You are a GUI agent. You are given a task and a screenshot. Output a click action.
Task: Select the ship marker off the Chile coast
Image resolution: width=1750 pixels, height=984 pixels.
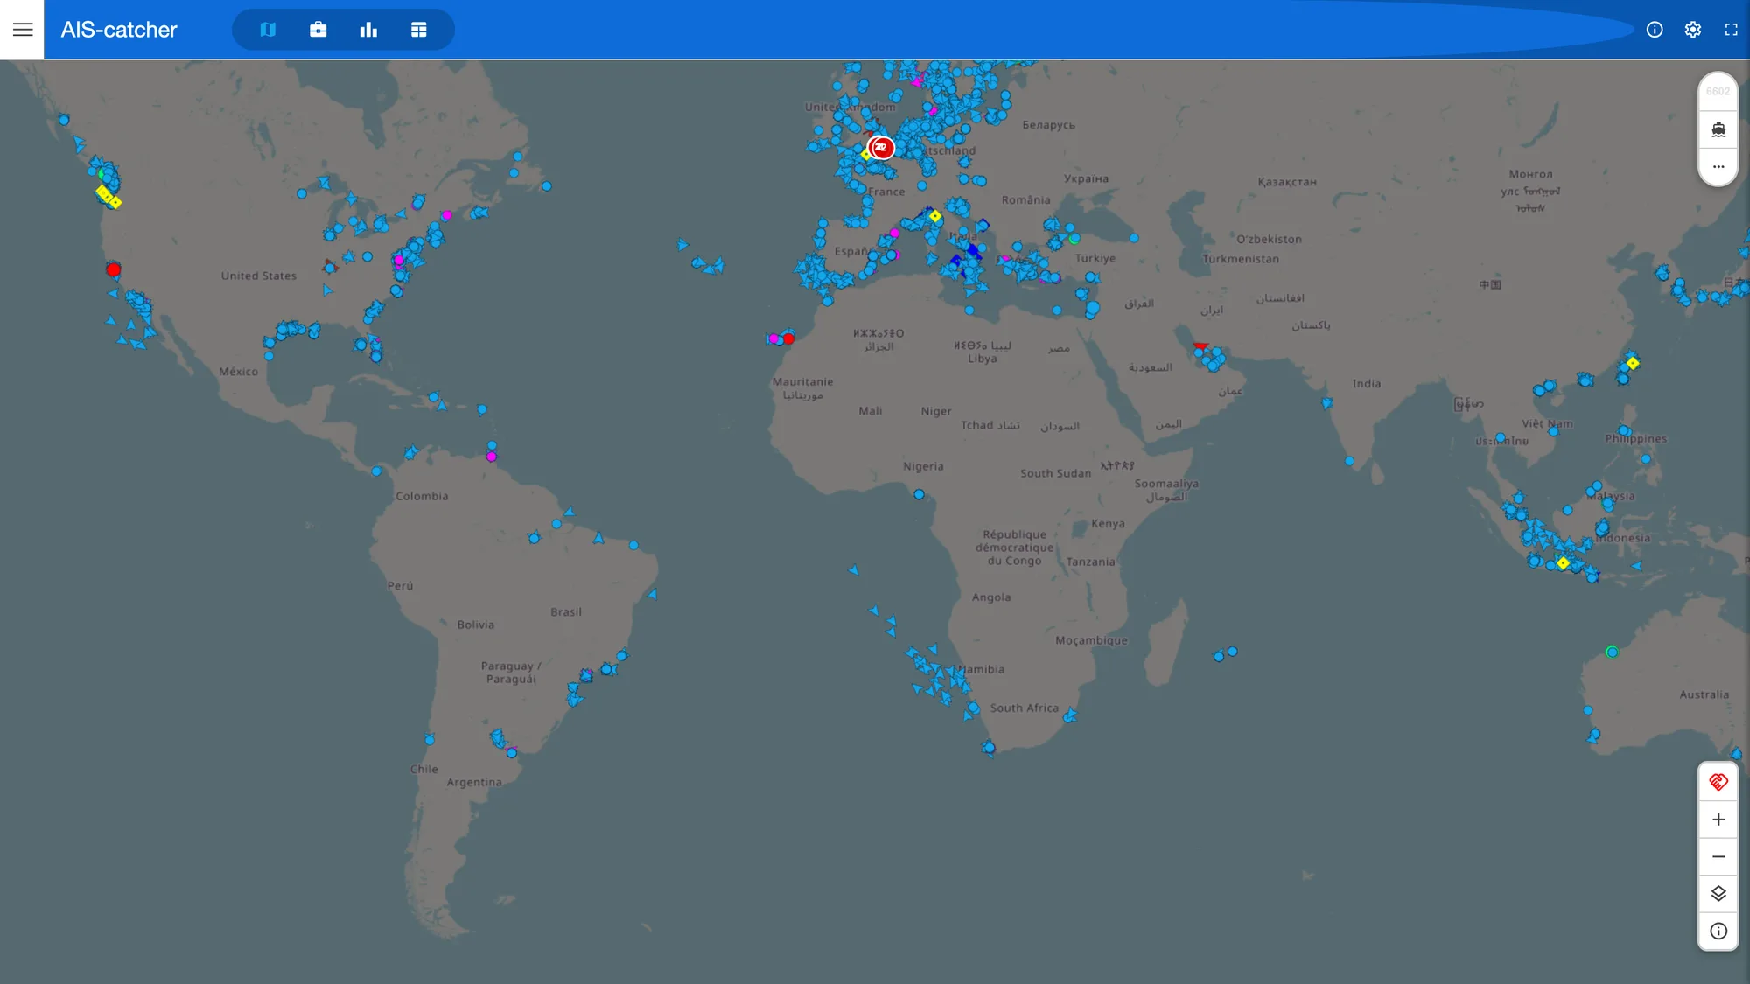click(430, 740)
